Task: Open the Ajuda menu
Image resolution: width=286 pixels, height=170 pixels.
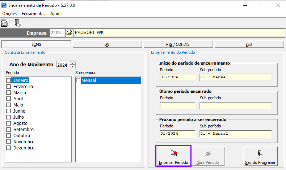Action: pos(56,14)
